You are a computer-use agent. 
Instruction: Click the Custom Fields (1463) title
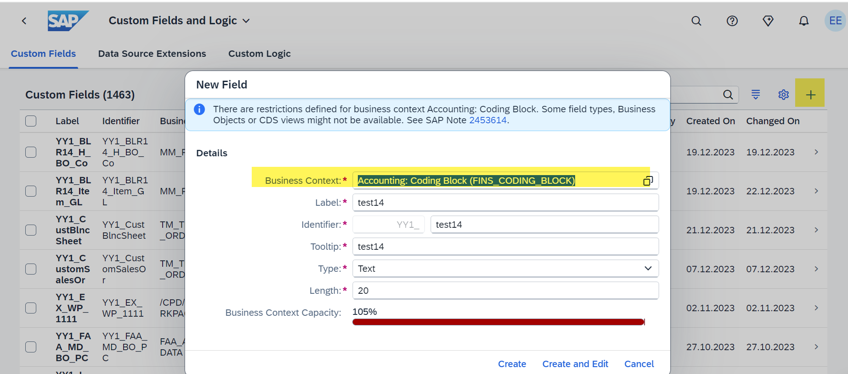(x=80, y=95)
